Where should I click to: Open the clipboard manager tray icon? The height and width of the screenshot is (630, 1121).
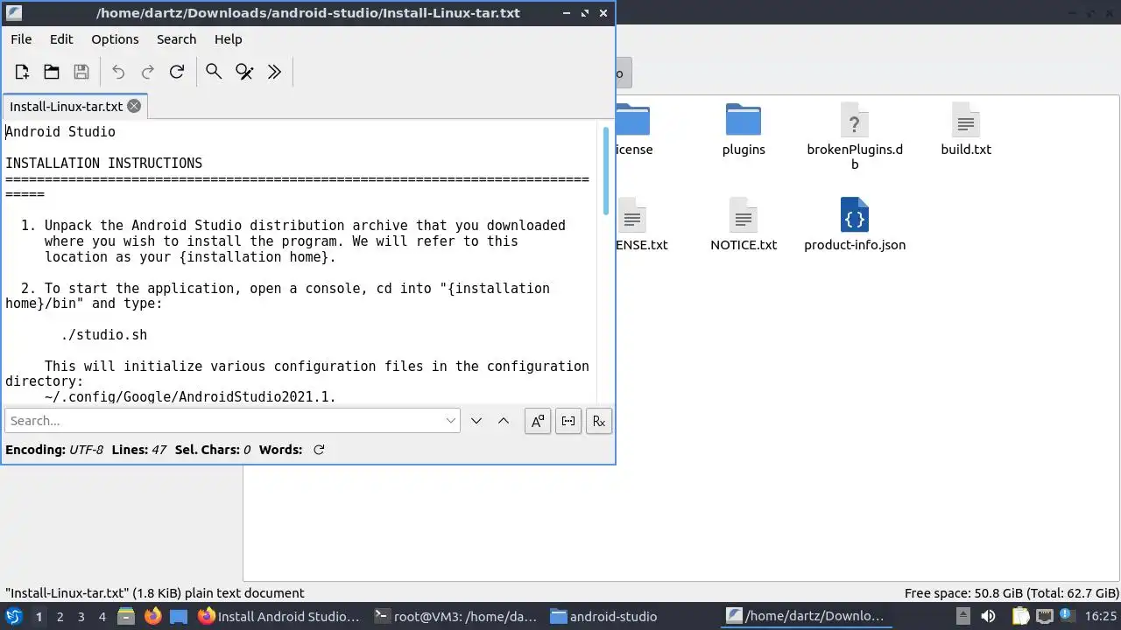click(x=1021, y=616)
